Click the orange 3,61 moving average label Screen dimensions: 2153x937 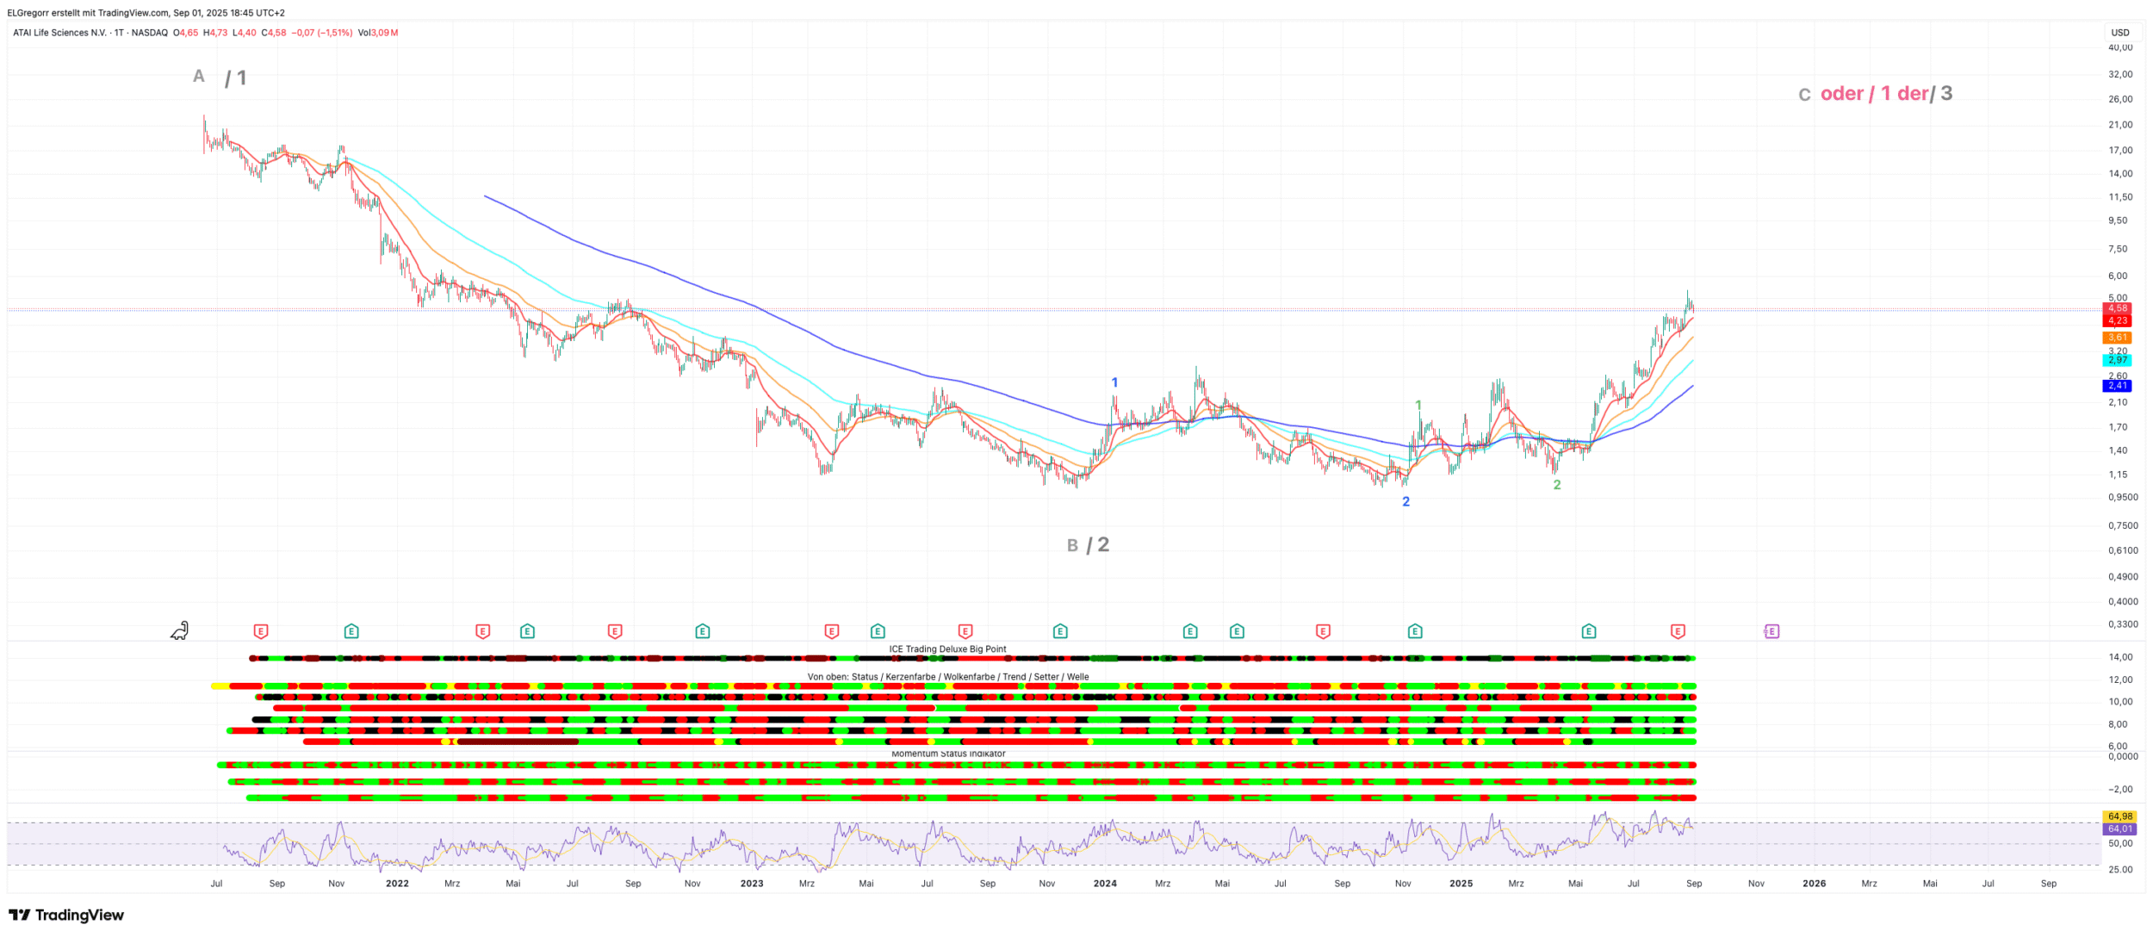[x=2118, y=338]
